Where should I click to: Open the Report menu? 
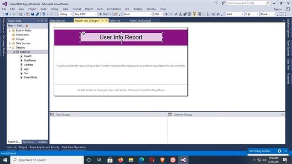(89, 9)
